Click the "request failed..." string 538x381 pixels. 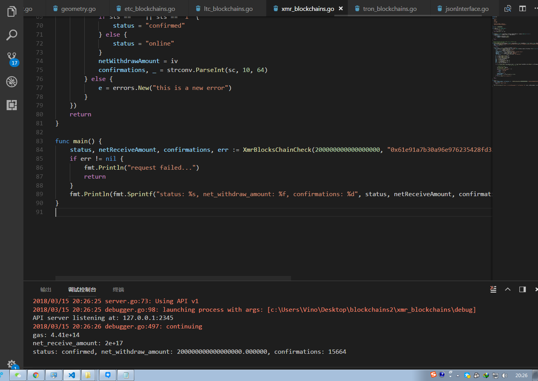click(162, 168)
